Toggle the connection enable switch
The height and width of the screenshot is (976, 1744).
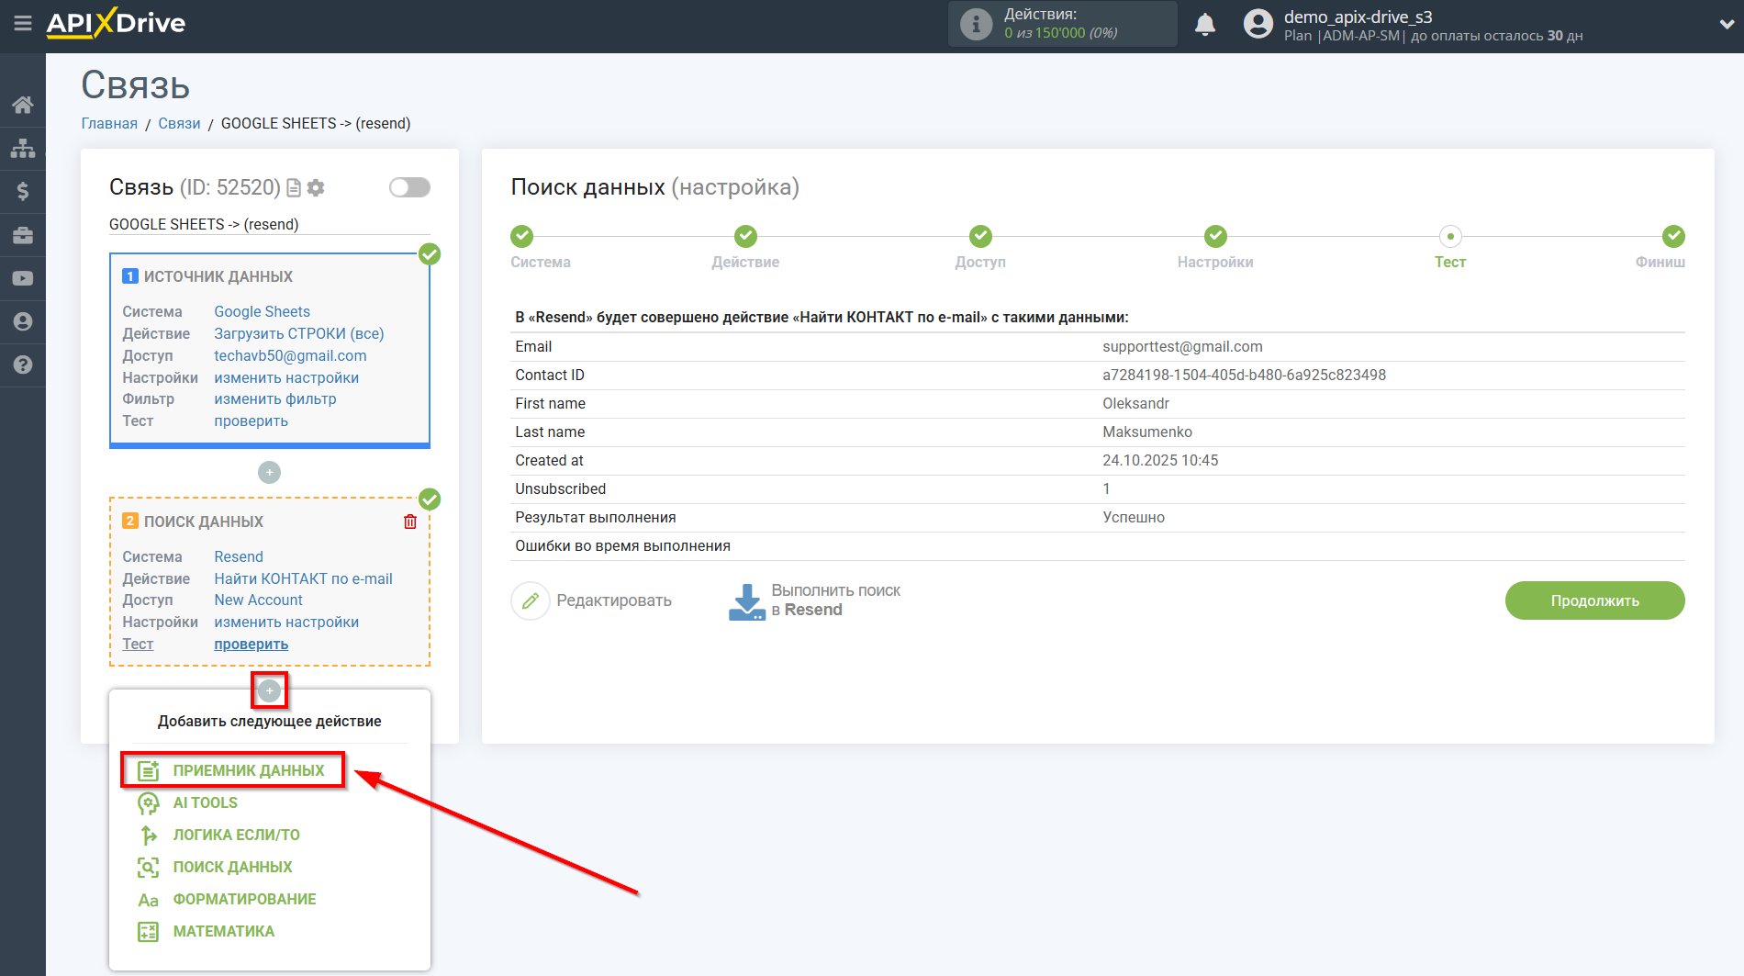point(409,187)
